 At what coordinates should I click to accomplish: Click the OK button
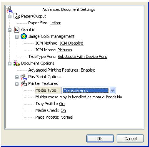pyautogui.click(x=100, y=138)
